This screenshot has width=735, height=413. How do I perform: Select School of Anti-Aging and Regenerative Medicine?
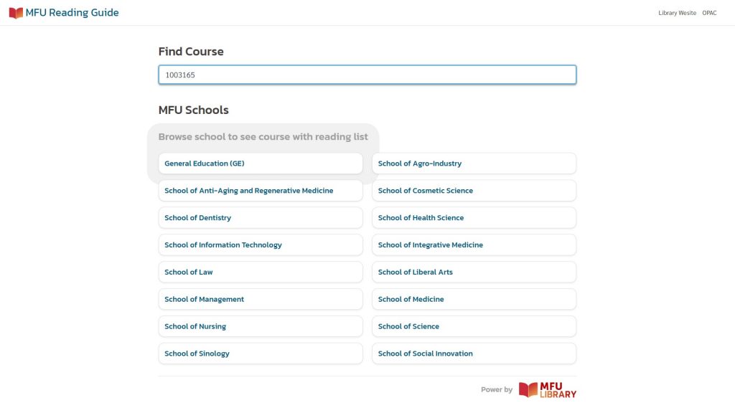tap(260, 191)
